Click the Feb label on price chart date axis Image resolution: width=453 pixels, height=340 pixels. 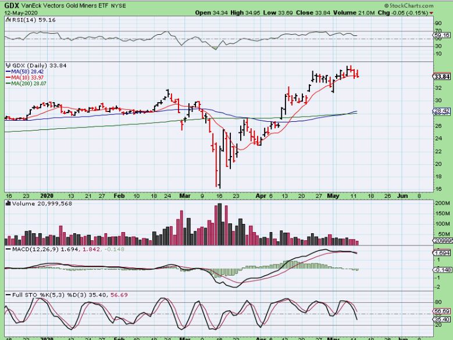point(119,196)
